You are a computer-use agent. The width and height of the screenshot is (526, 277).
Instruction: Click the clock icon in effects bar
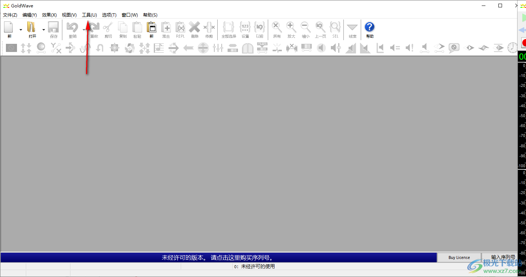pyautogui.click(x=512, y=48)
